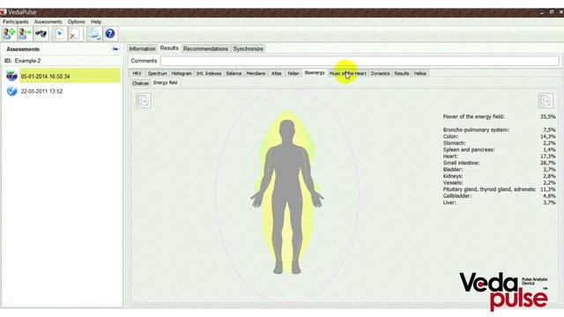Click the Gallbladder row in energy list
This screenshot has width=564, height=317.
500,195
